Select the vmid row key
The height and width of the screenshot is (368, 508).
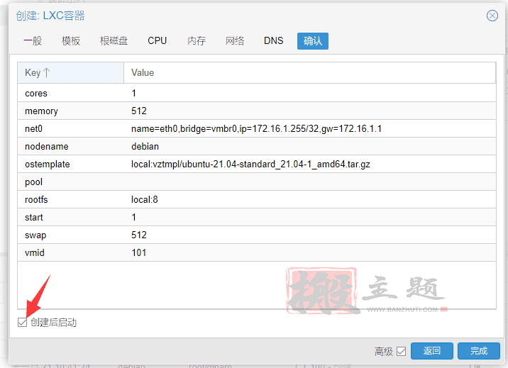[x=35, y=252]
